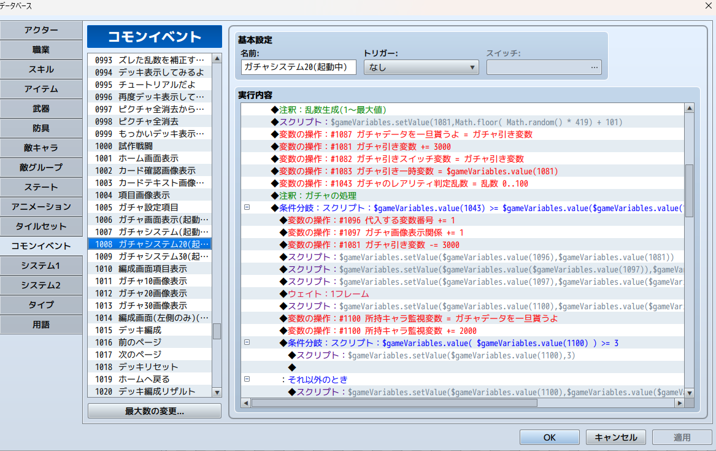Click the horizontal scroll-right arrow
The image size is (716, 451).
click(680, 403)
